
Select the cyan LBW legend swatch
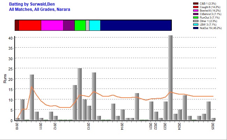[196, 25]
